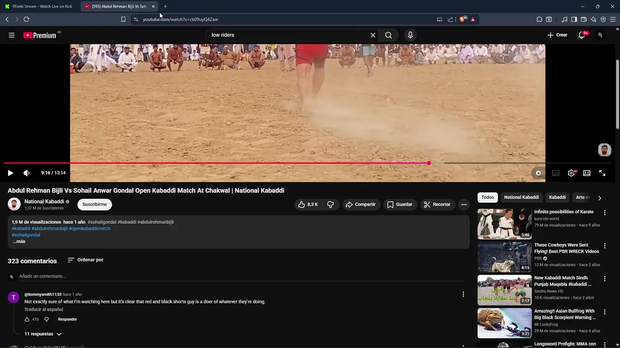Toggle subtitles captions button in player

click(x=556, y=173)
